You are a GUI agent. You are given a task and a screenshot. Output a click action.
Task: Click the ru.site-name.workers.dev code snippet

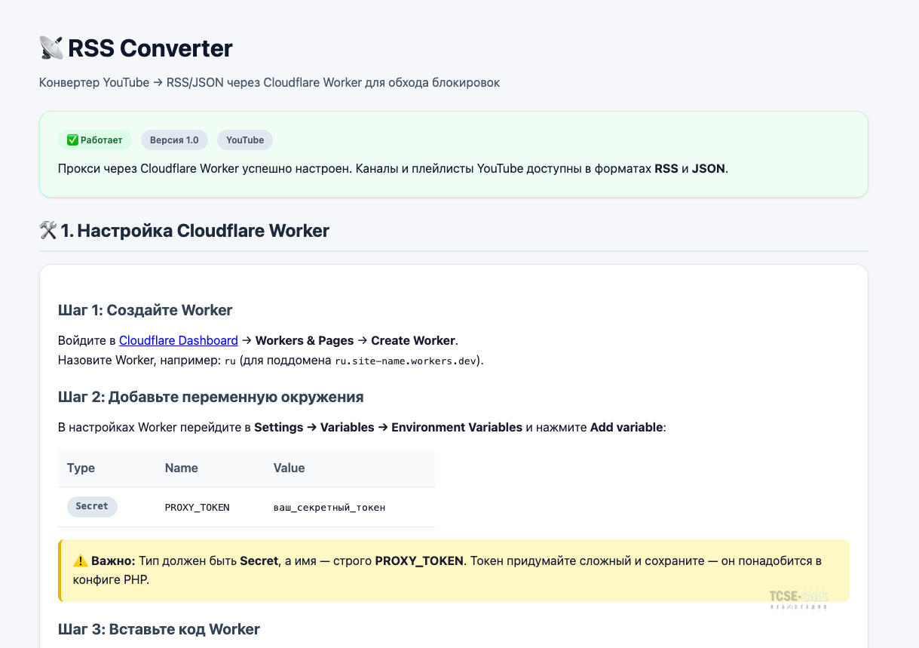[x=406, y=361]
